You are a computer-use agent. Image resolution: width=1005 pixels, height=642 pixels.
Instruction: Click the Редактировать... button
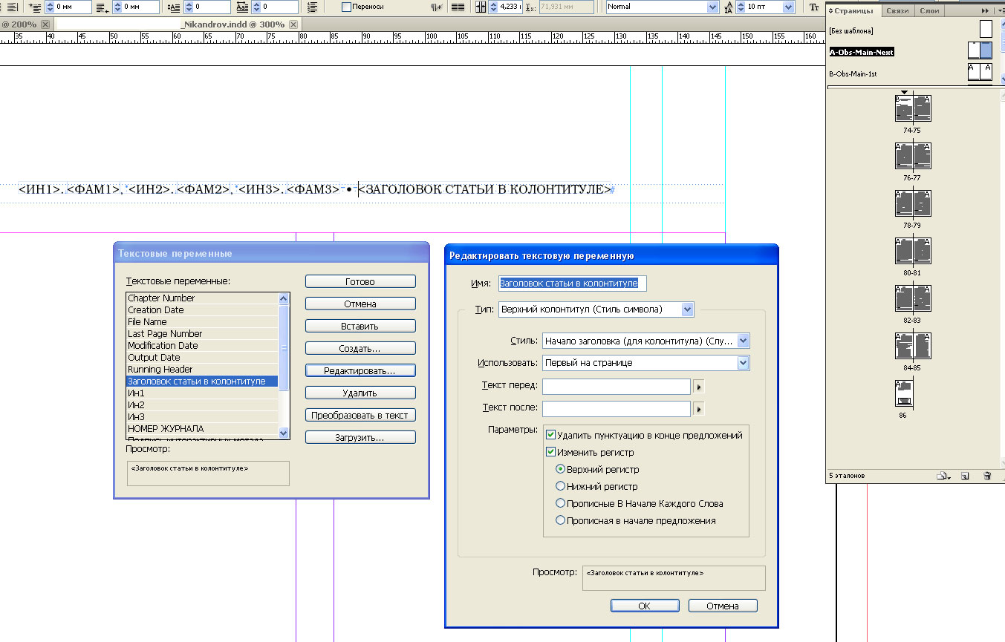(360, 370)
